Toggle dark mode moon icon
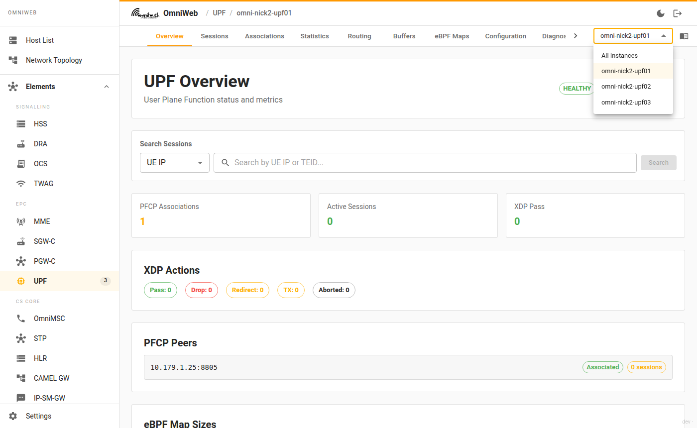 (x=661, y=13)
